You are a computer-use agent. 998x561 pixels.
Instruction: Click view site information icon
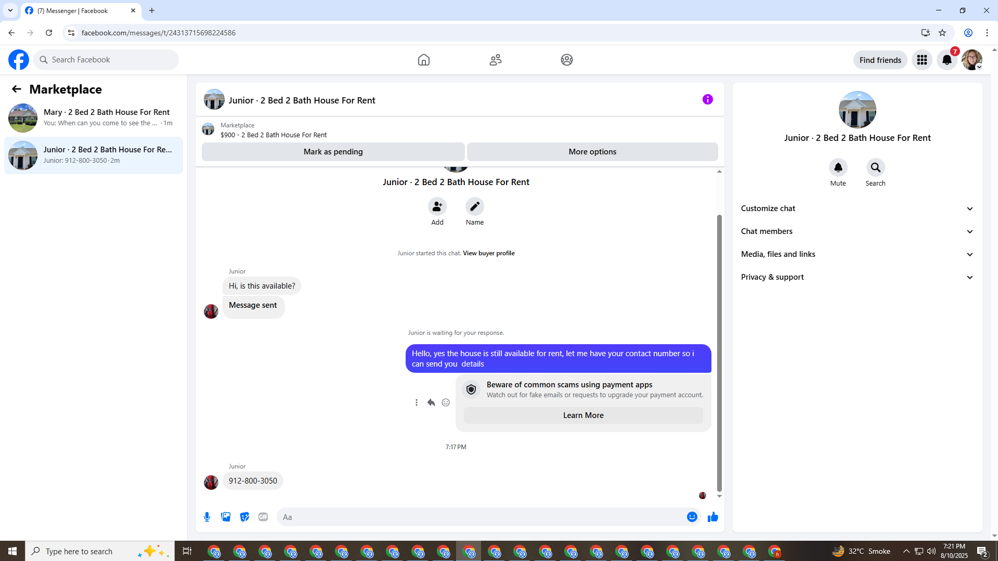[x=71, y=33]
